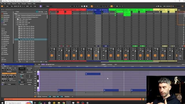Toggle the browser show/hide icon

click(2, 6)
